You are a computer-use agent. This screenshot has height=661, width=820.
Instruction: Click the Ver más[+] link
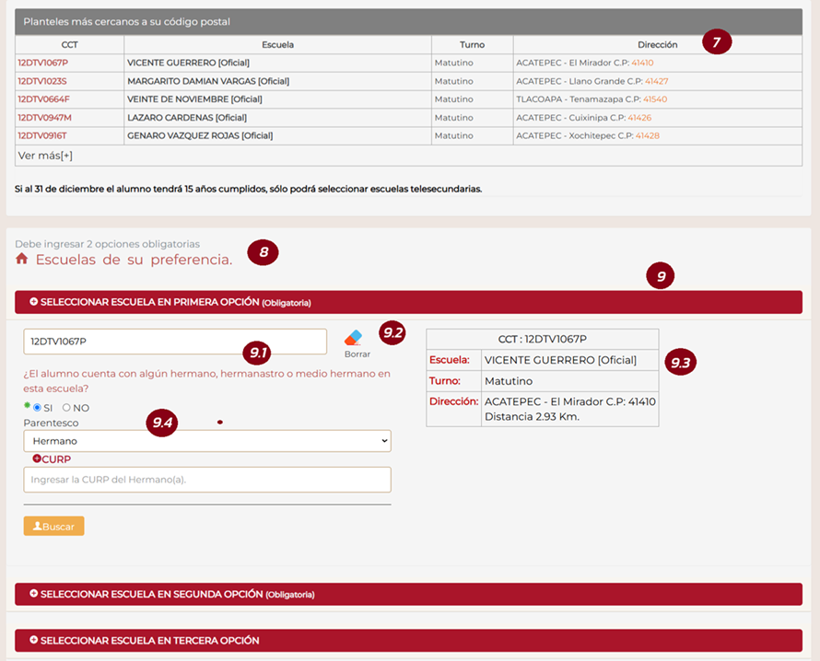(45, 156)
